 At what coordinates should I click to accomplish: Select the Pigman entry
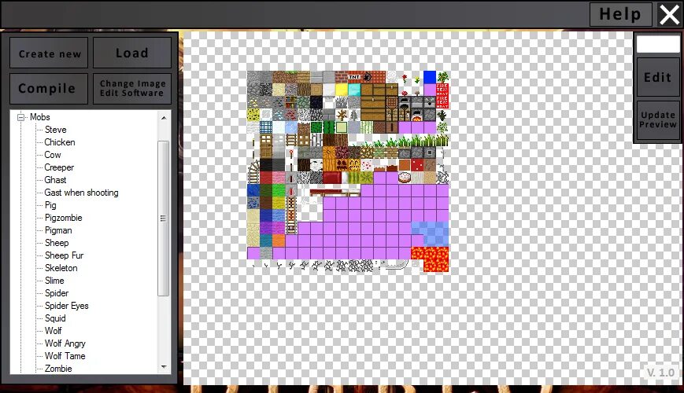(x=58, y=230)
